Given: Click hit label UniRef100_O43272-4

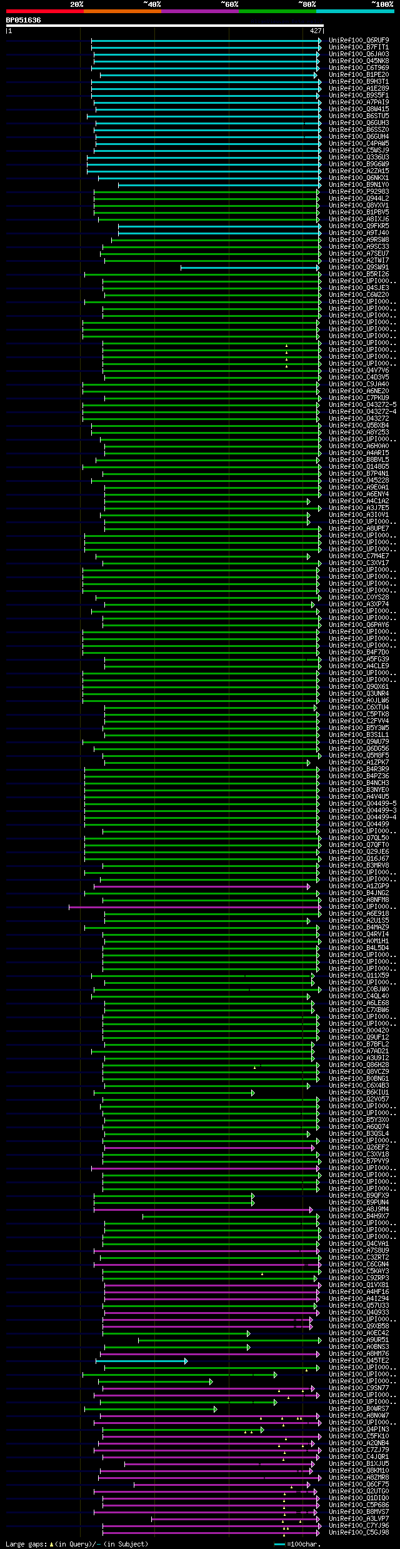Looking at the screenshot, I should (x=362, y=411).
